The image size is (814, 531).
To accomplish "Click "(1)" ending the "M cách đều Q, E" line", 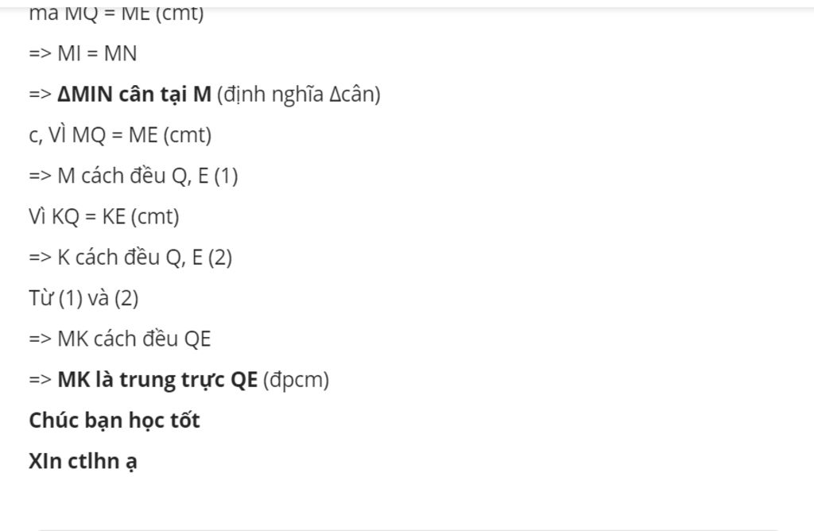I will (227, 176).
